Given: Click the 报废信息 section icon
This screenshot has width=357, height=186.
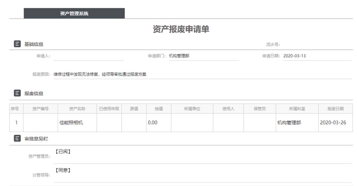Looking at the screenshot, I should [17, 93].
